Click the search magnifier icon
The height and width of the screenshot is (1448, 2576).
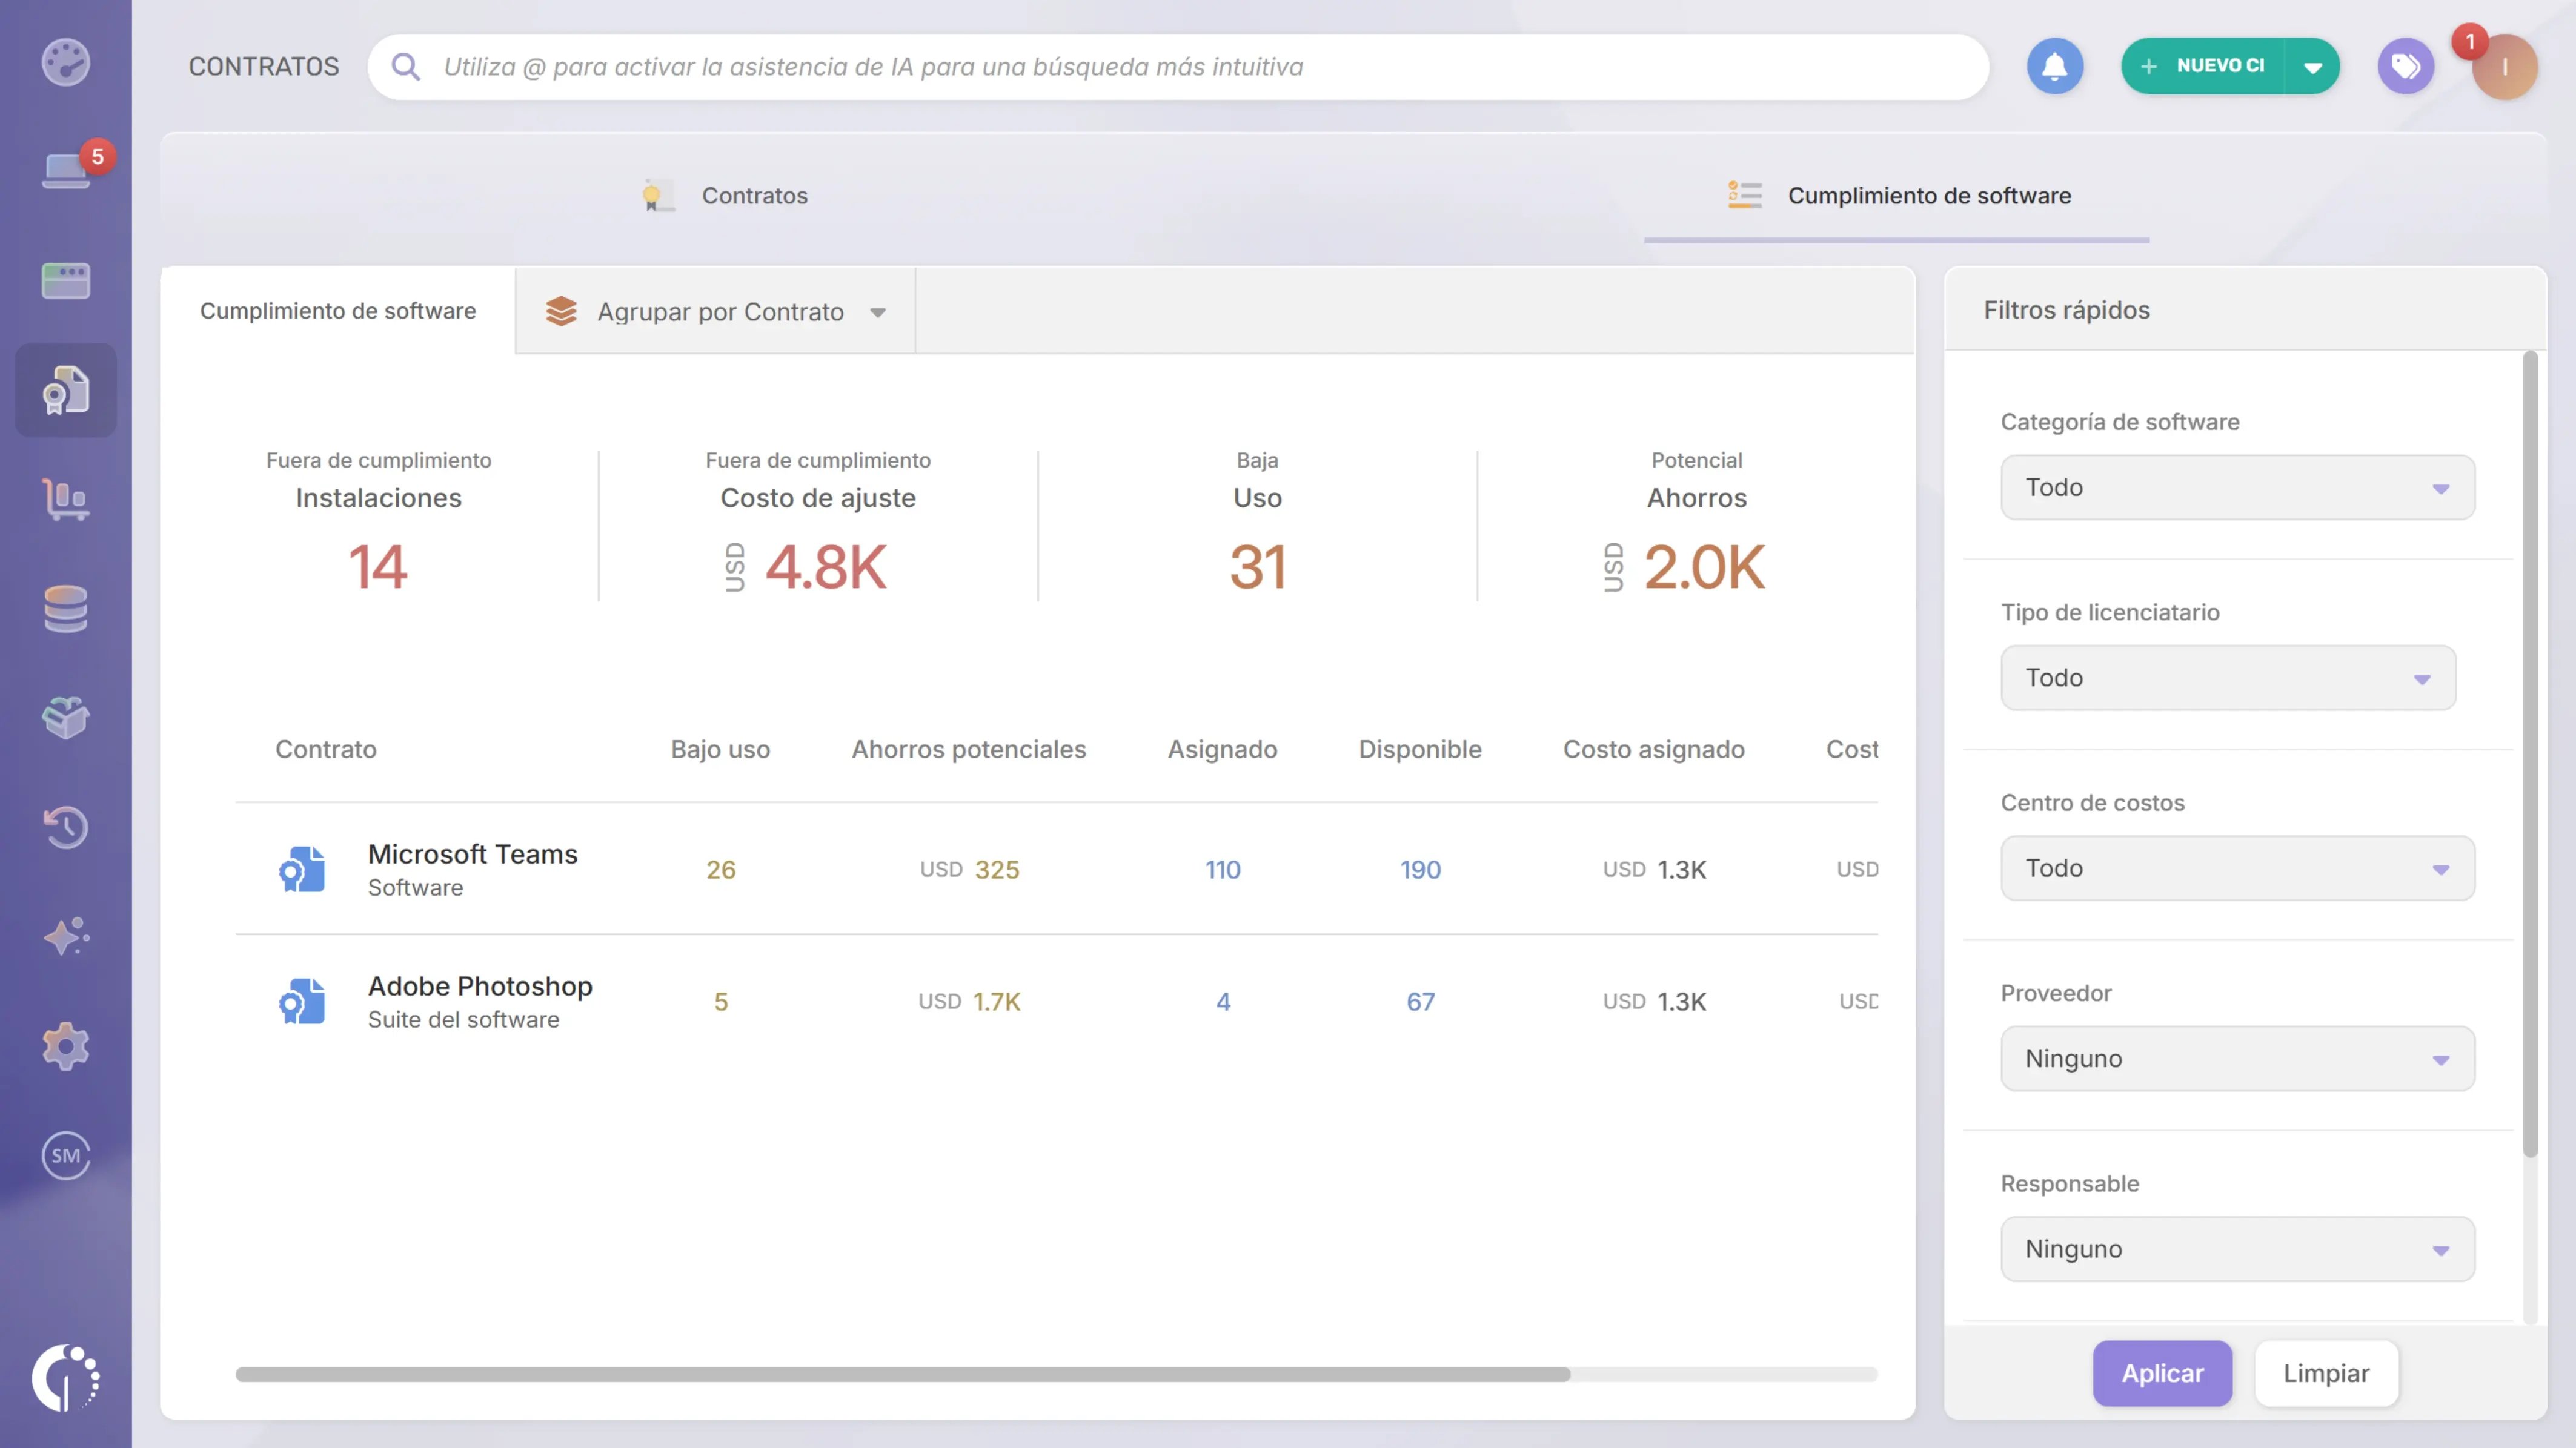tap(405, 67)
